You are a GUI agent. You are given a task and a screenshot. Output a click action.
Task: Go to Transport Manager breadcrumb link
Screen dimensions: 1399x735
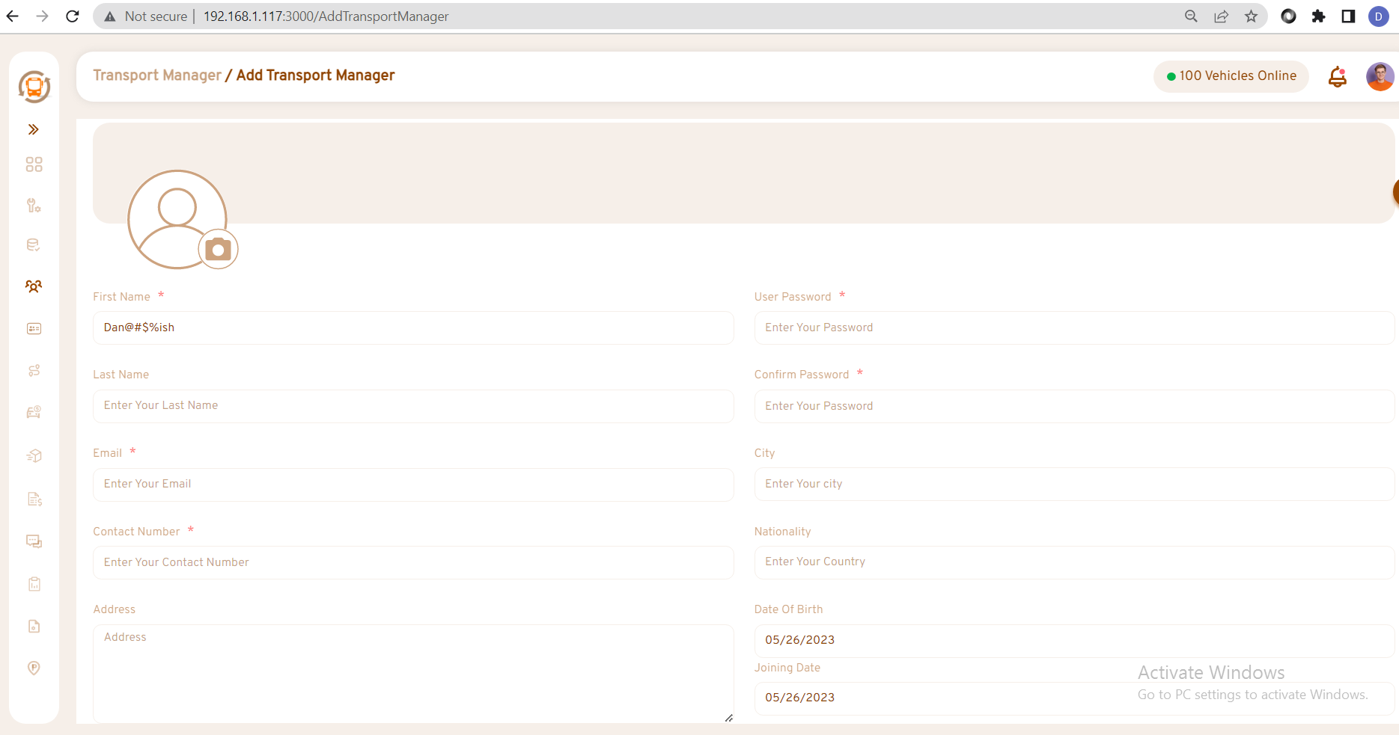157,76
